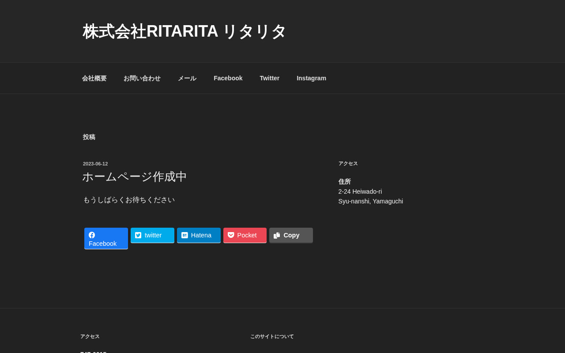Open Twitter in the navigation menu
Viewport: 565px width, 353px height.
(270, 78)
